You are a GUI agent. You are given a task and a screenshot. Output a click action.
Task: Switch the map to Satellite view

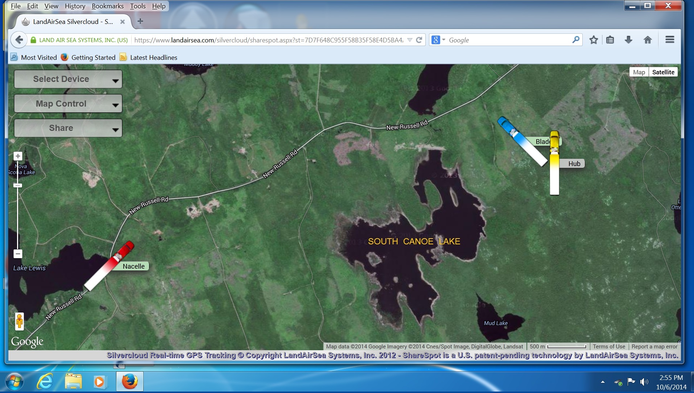(663, 72)
